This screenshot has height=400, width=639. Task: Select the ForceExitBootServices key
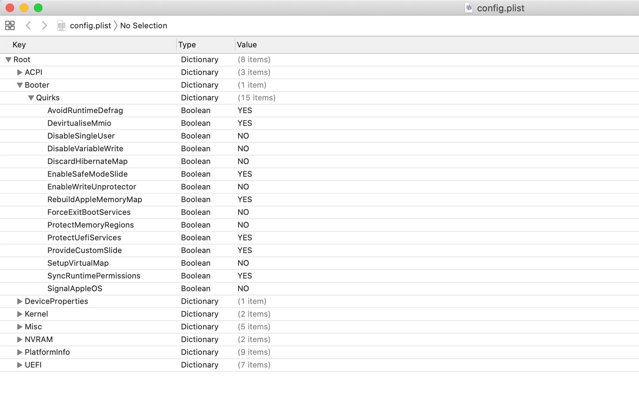[89, 212]
